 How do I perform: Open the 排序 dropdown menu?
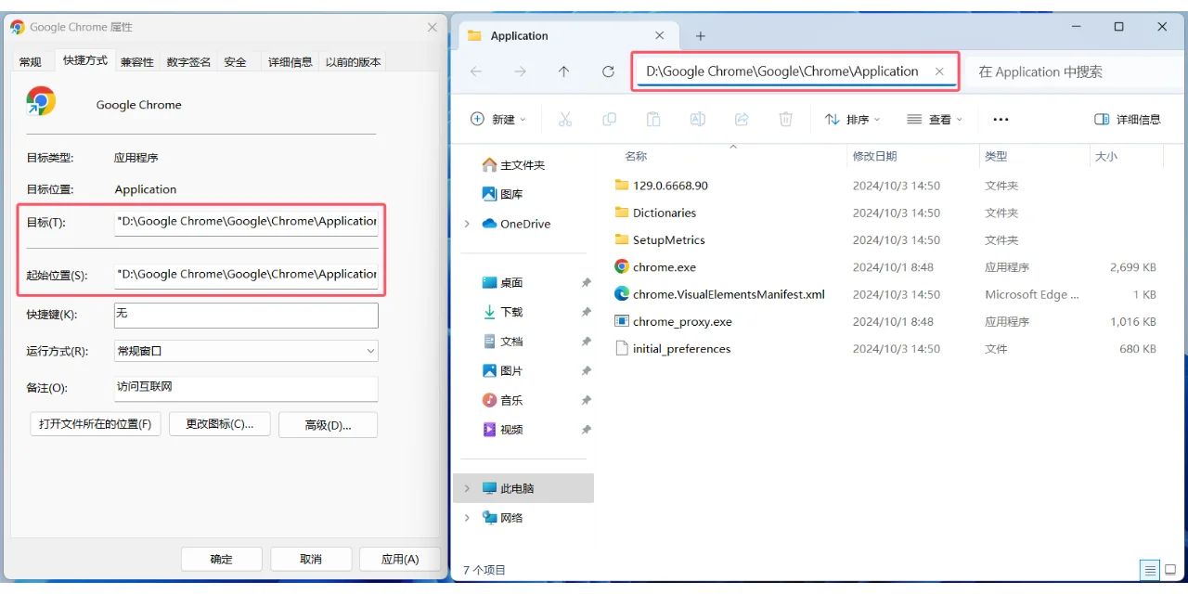click(x=852, y=119)
